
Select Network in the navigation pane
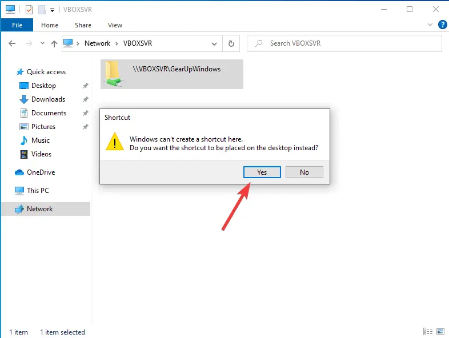pos(46,209)
